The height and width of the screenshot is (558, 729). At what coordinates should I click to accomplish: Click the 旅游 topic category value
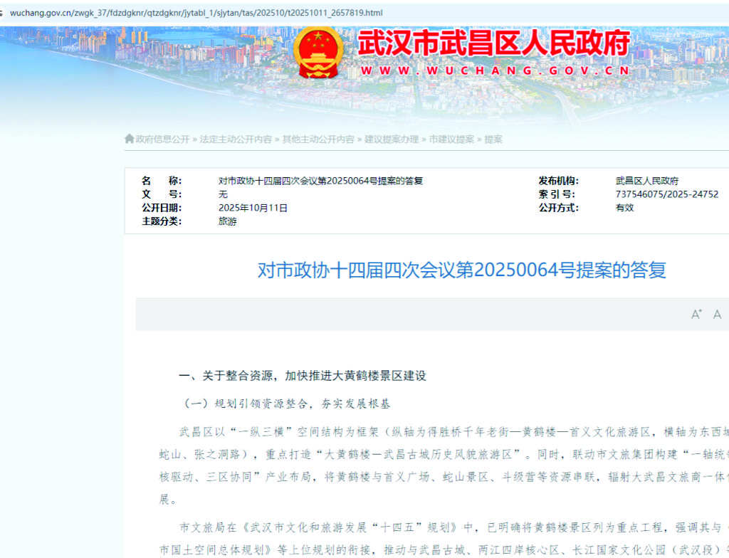[227, 221]
